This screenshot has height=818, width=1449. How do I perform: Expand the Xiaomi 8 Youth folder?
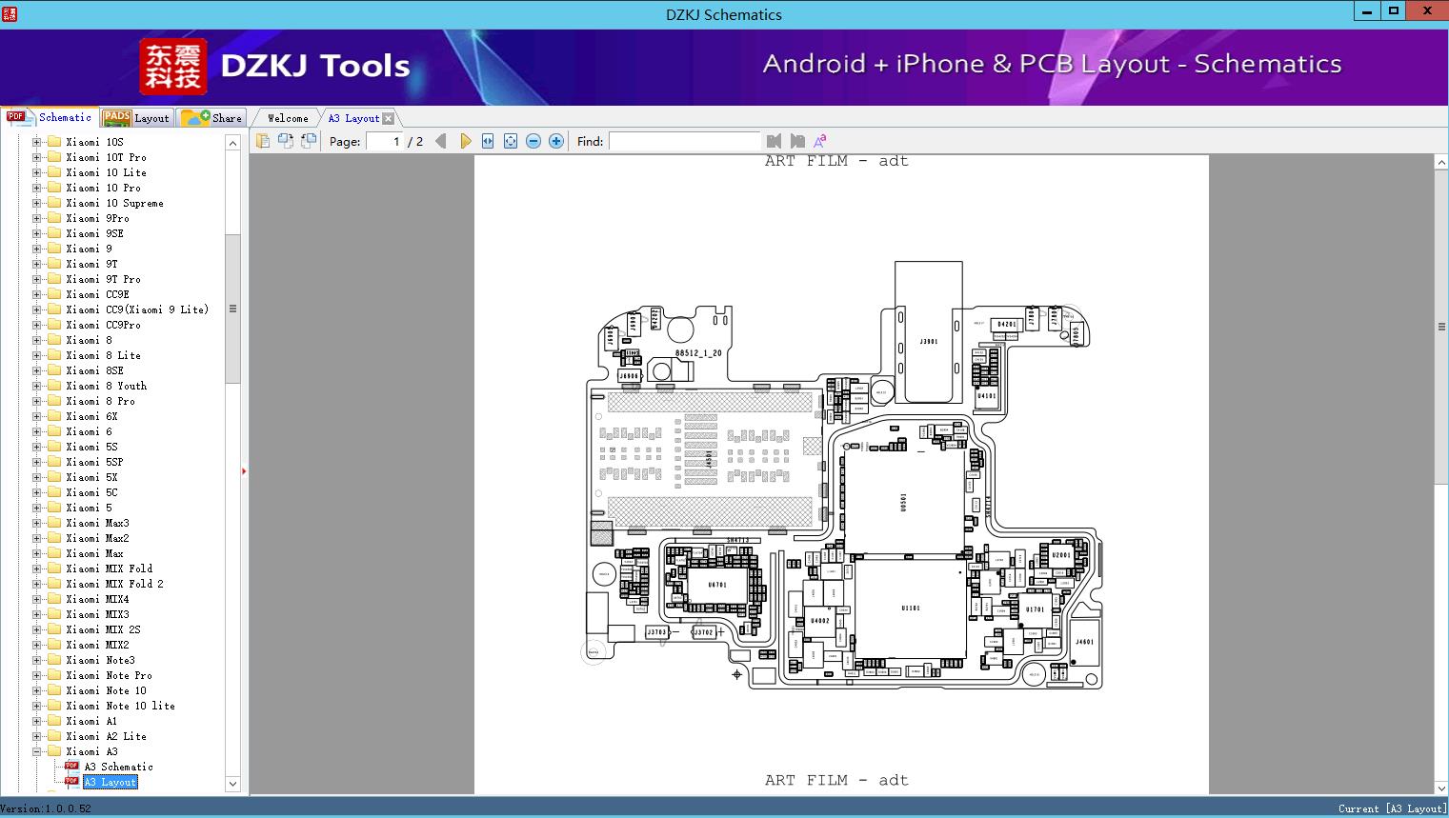(36, 386)
